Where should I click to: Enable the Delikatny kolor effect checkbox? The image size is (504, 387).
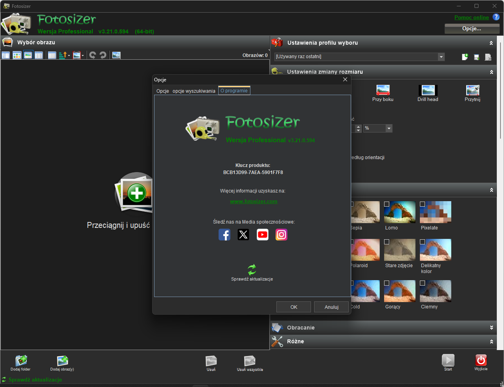pyautogui.click(x=423, y=242)
